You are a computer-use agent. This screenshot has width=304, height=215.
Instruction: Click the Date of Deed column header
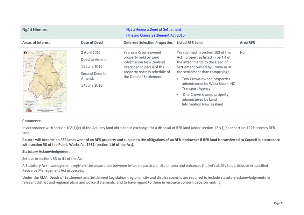tap(92, 43)
